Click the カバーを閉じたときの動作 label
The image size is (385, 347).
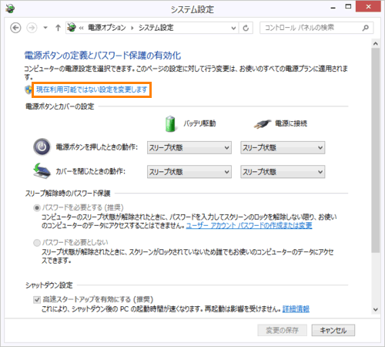tap(91, 171)
